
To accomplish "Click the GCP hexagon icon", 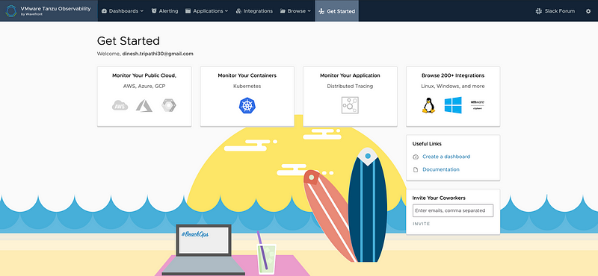I will (x=169, y=105).
